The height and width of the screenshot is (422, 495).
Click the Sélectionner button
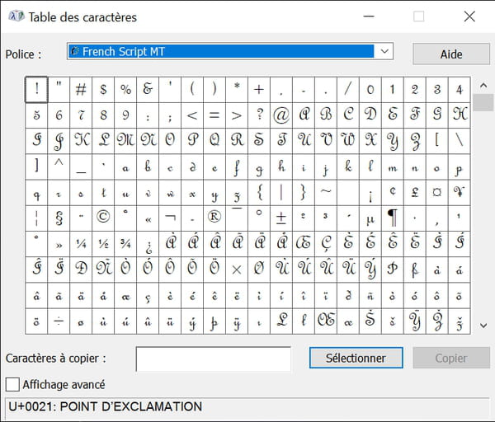356,358
